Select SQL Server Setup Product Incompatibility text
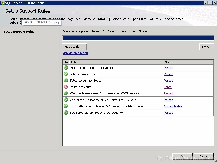This screenshot has width=218, height=163. pyautogui.click(x=96, y=113)
